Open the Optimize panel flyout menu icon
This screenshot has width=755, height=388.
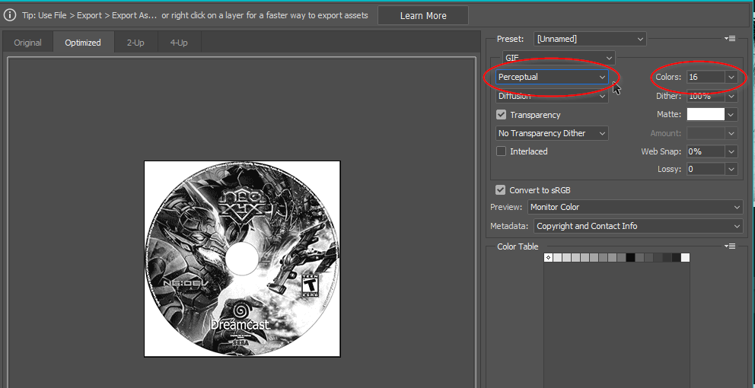point(729,39)
